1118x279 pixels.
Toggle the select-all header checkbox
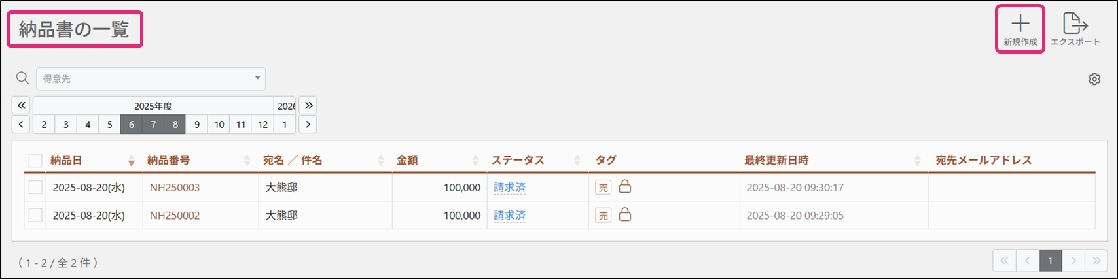click(x=35, y=160)
